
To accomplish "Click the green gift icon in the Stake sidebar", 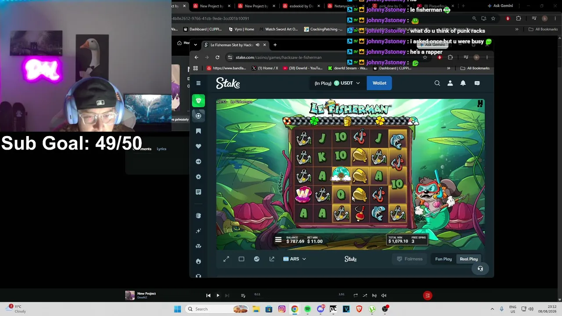I will click(198, 101).
